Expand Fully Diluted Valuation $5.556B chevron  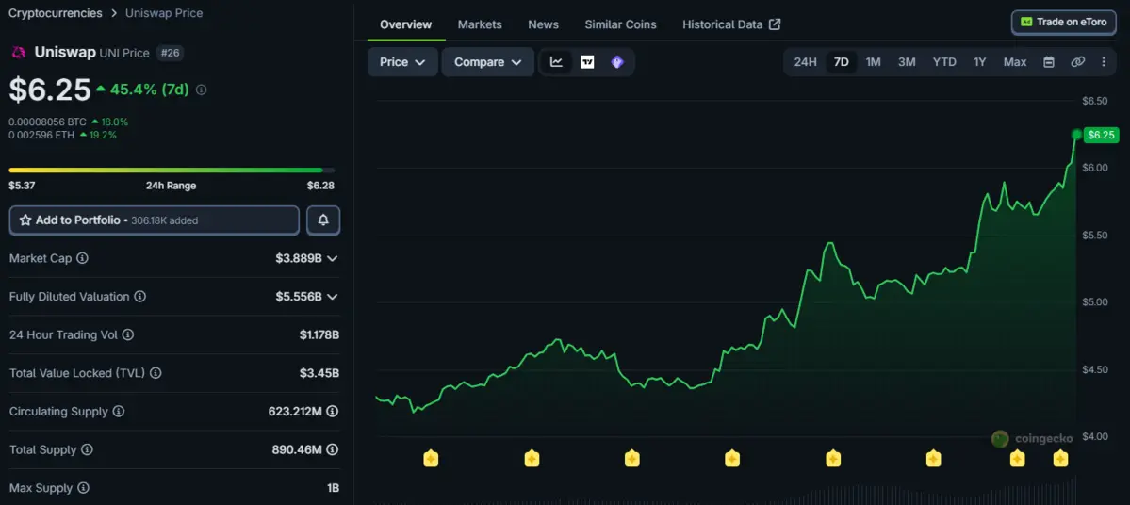(333, 297)
